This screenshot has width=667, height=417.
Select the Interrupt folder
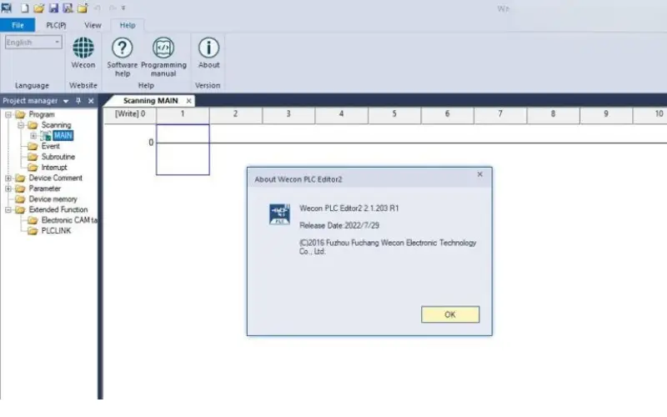pos(54,168)
